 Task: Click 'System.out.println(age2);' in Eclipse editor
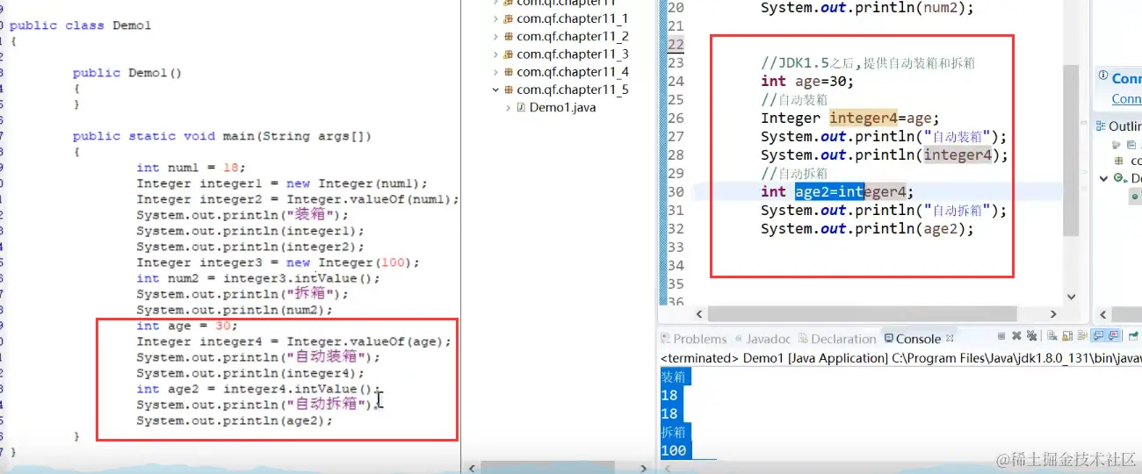(867, 228)
